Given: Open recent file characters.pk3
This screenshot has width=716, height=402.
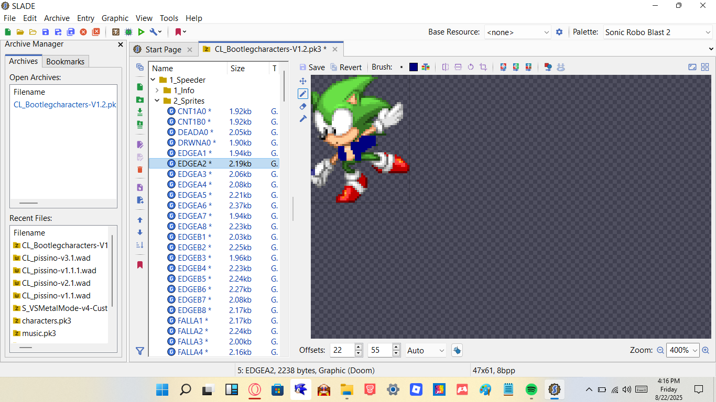Looking at the screenshot, I should (x=47, y=320).
